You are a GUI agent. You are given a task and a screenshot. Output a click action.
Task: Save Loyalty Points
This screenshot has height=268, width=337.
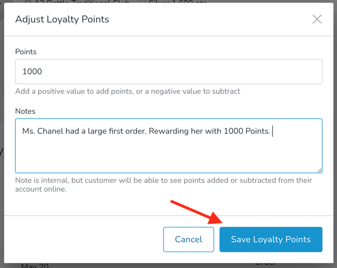click(x=271, y=239)
